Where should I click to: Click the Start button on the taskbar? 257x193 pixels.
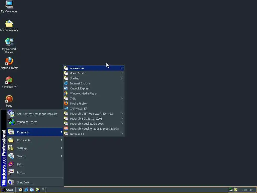click(x=7, y=190)
